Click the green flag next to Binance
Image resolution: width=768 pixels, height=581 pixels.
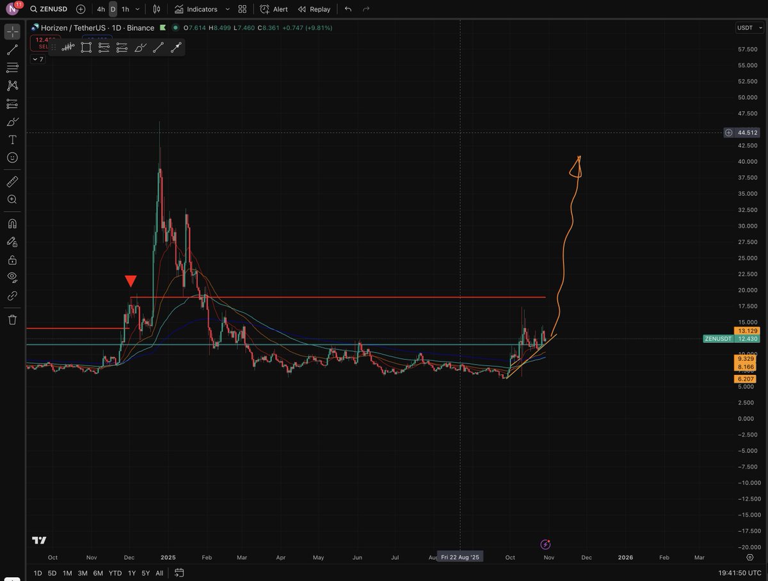pyautogui.click(x=163, y=28)
